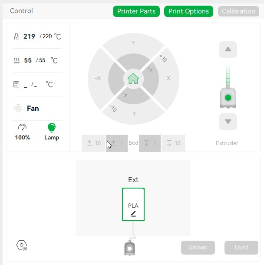Click the chamber temperature icon

tap(16, 84)
